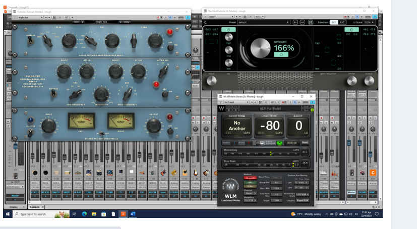Toggle God Particle EQ section power button
Screen dimensions: 417x229
[x=228, y=30]
